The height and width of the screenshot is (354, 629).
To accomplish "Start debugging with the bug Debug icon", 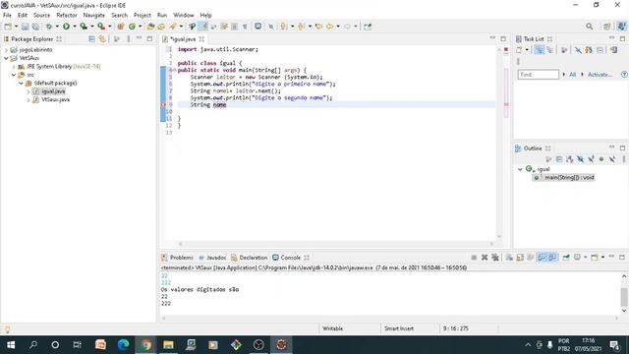I will tap(49, 27).
